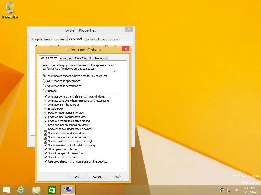This screenshot has width=261, height=195.
Task: Toggle Slide open combo boxes
Action: [x=45, y=149]
